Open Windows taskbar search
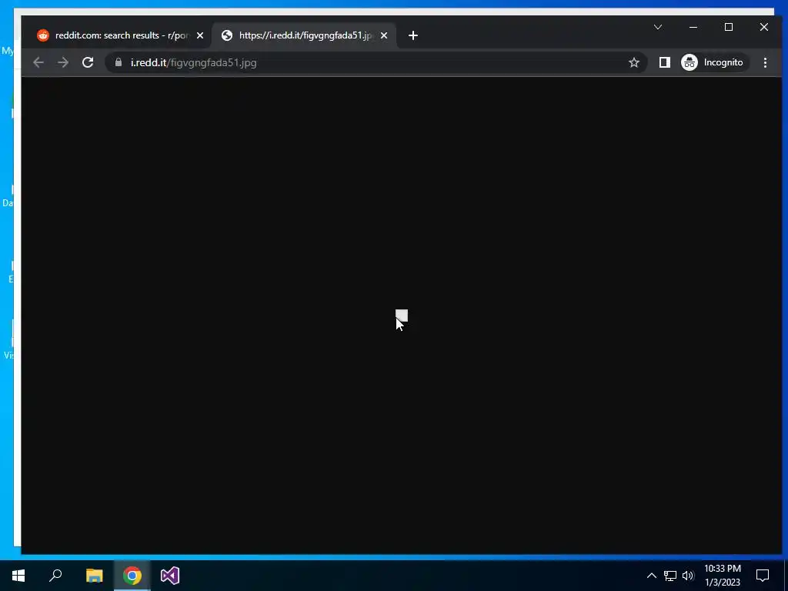This screenshot has width=788, height=591. [x=55, y=576]
